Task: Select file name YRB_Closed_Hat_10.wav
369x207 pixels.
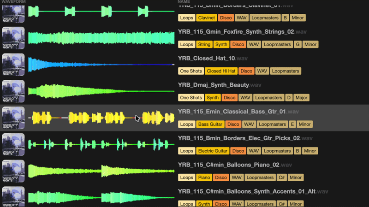Action: (213, 59)
